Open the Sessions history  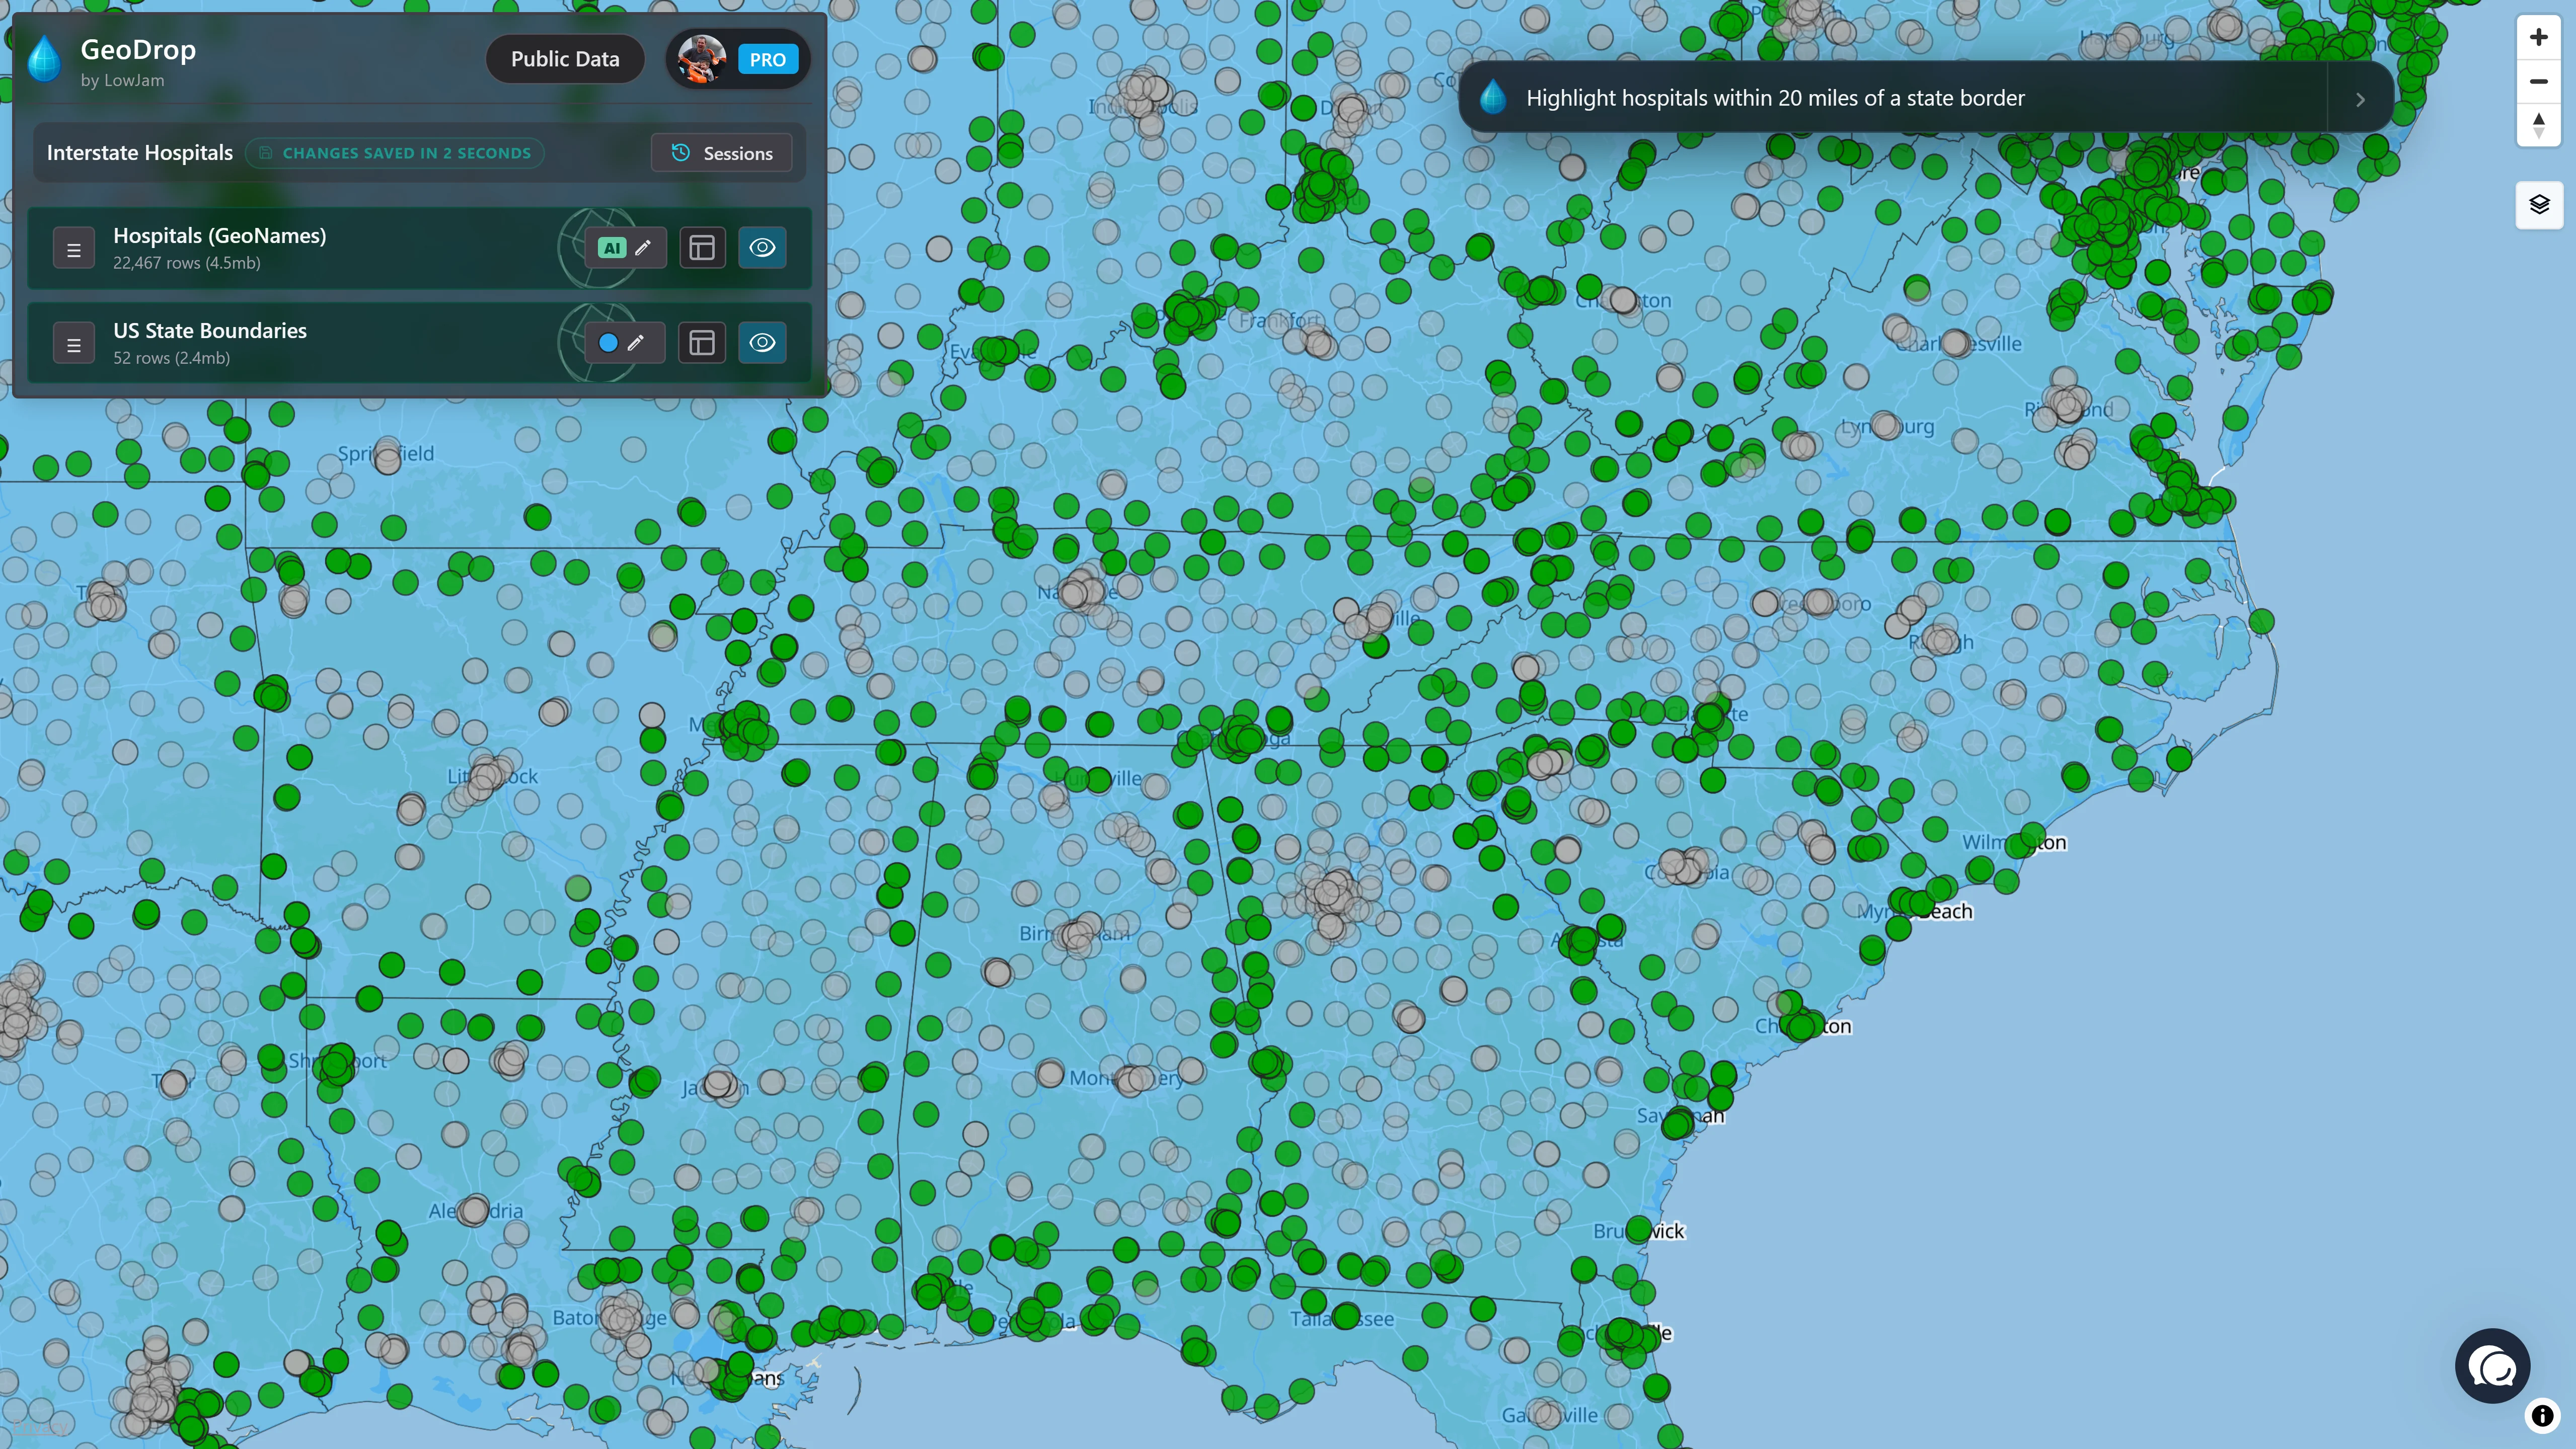[722, 152]
